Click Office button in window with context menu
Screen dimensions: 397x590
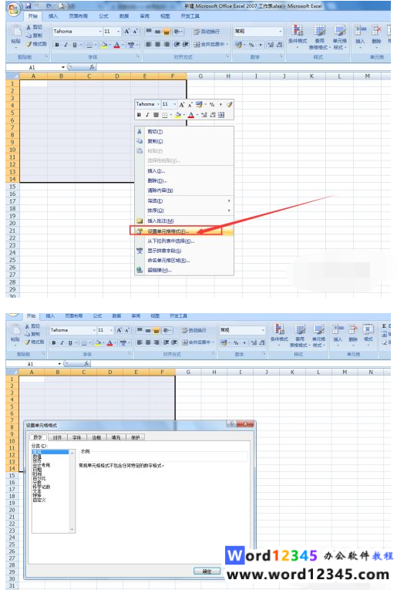[x=14, y=9]
